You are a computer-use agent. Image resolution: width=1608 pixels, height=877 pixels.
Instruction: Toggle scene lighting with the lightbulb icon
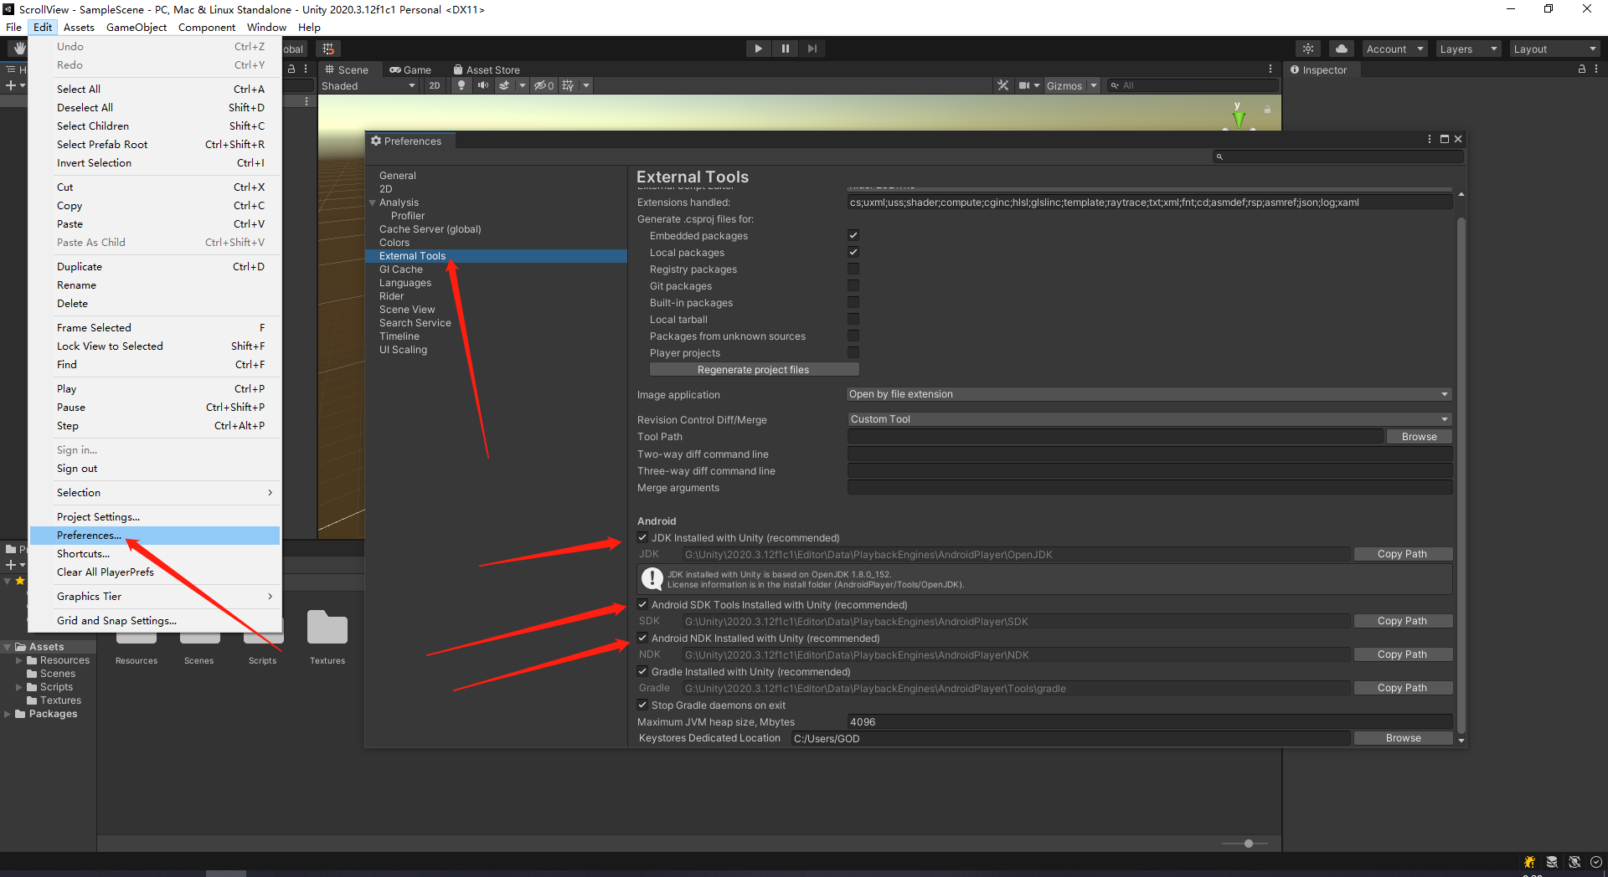click(461, 85)
